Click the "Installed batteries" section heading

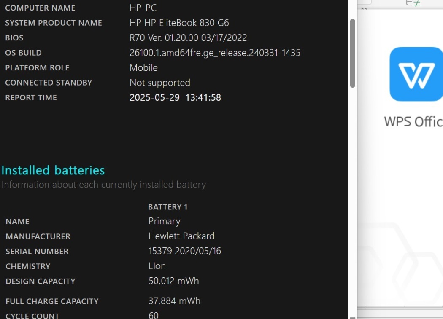point(53,170)
